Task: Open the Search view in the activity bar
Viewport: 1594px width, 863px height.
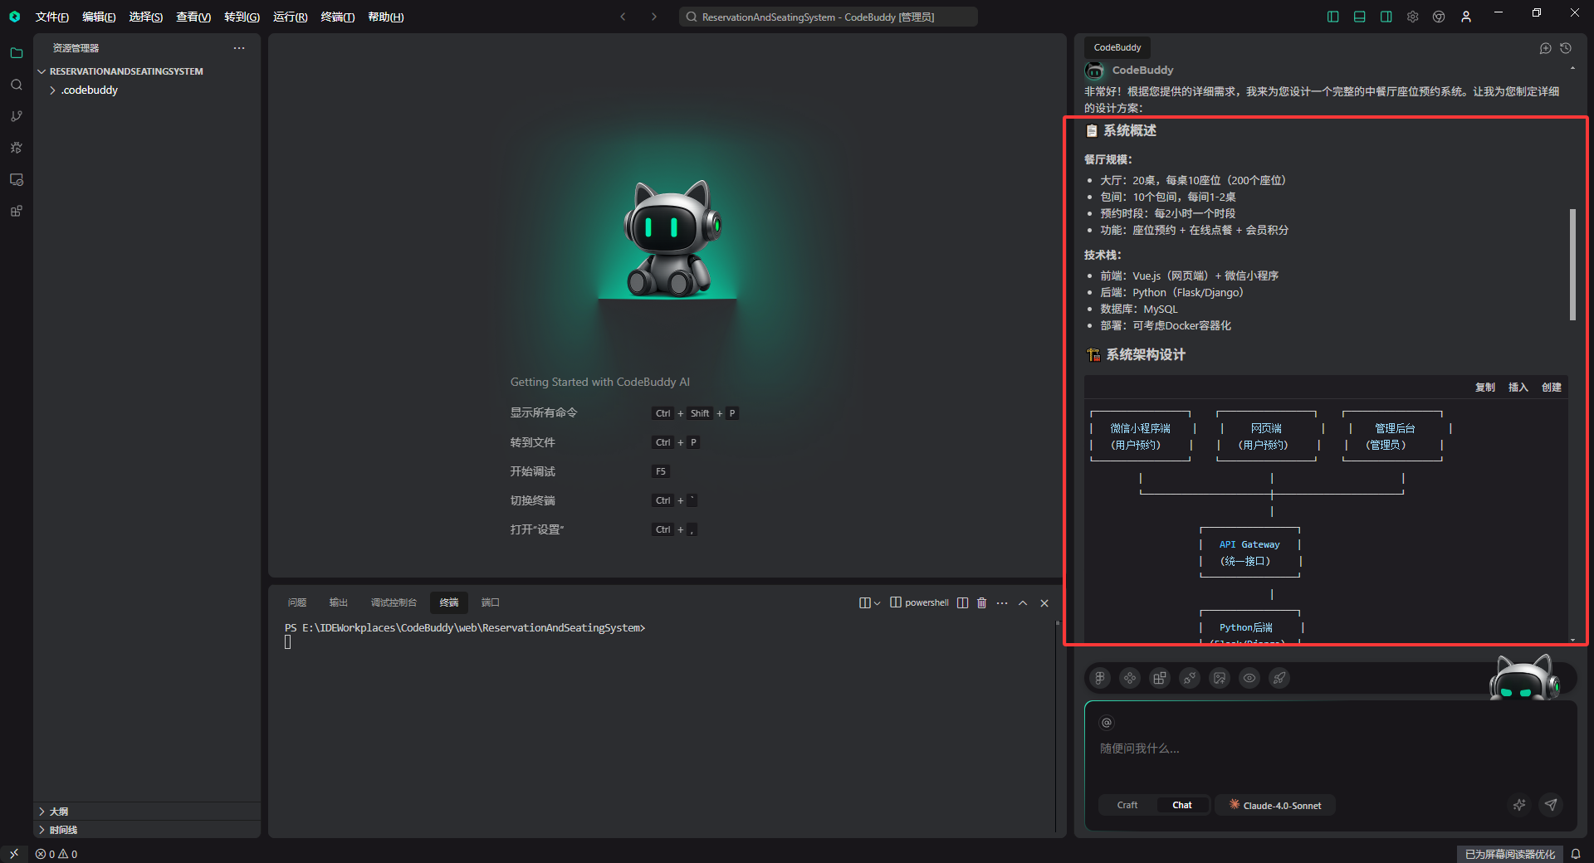Action: click(16, 85)
